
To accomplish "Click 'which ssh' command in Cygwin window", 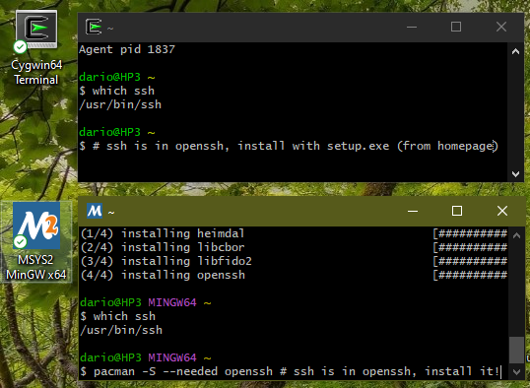I will (x=123, y=91).
